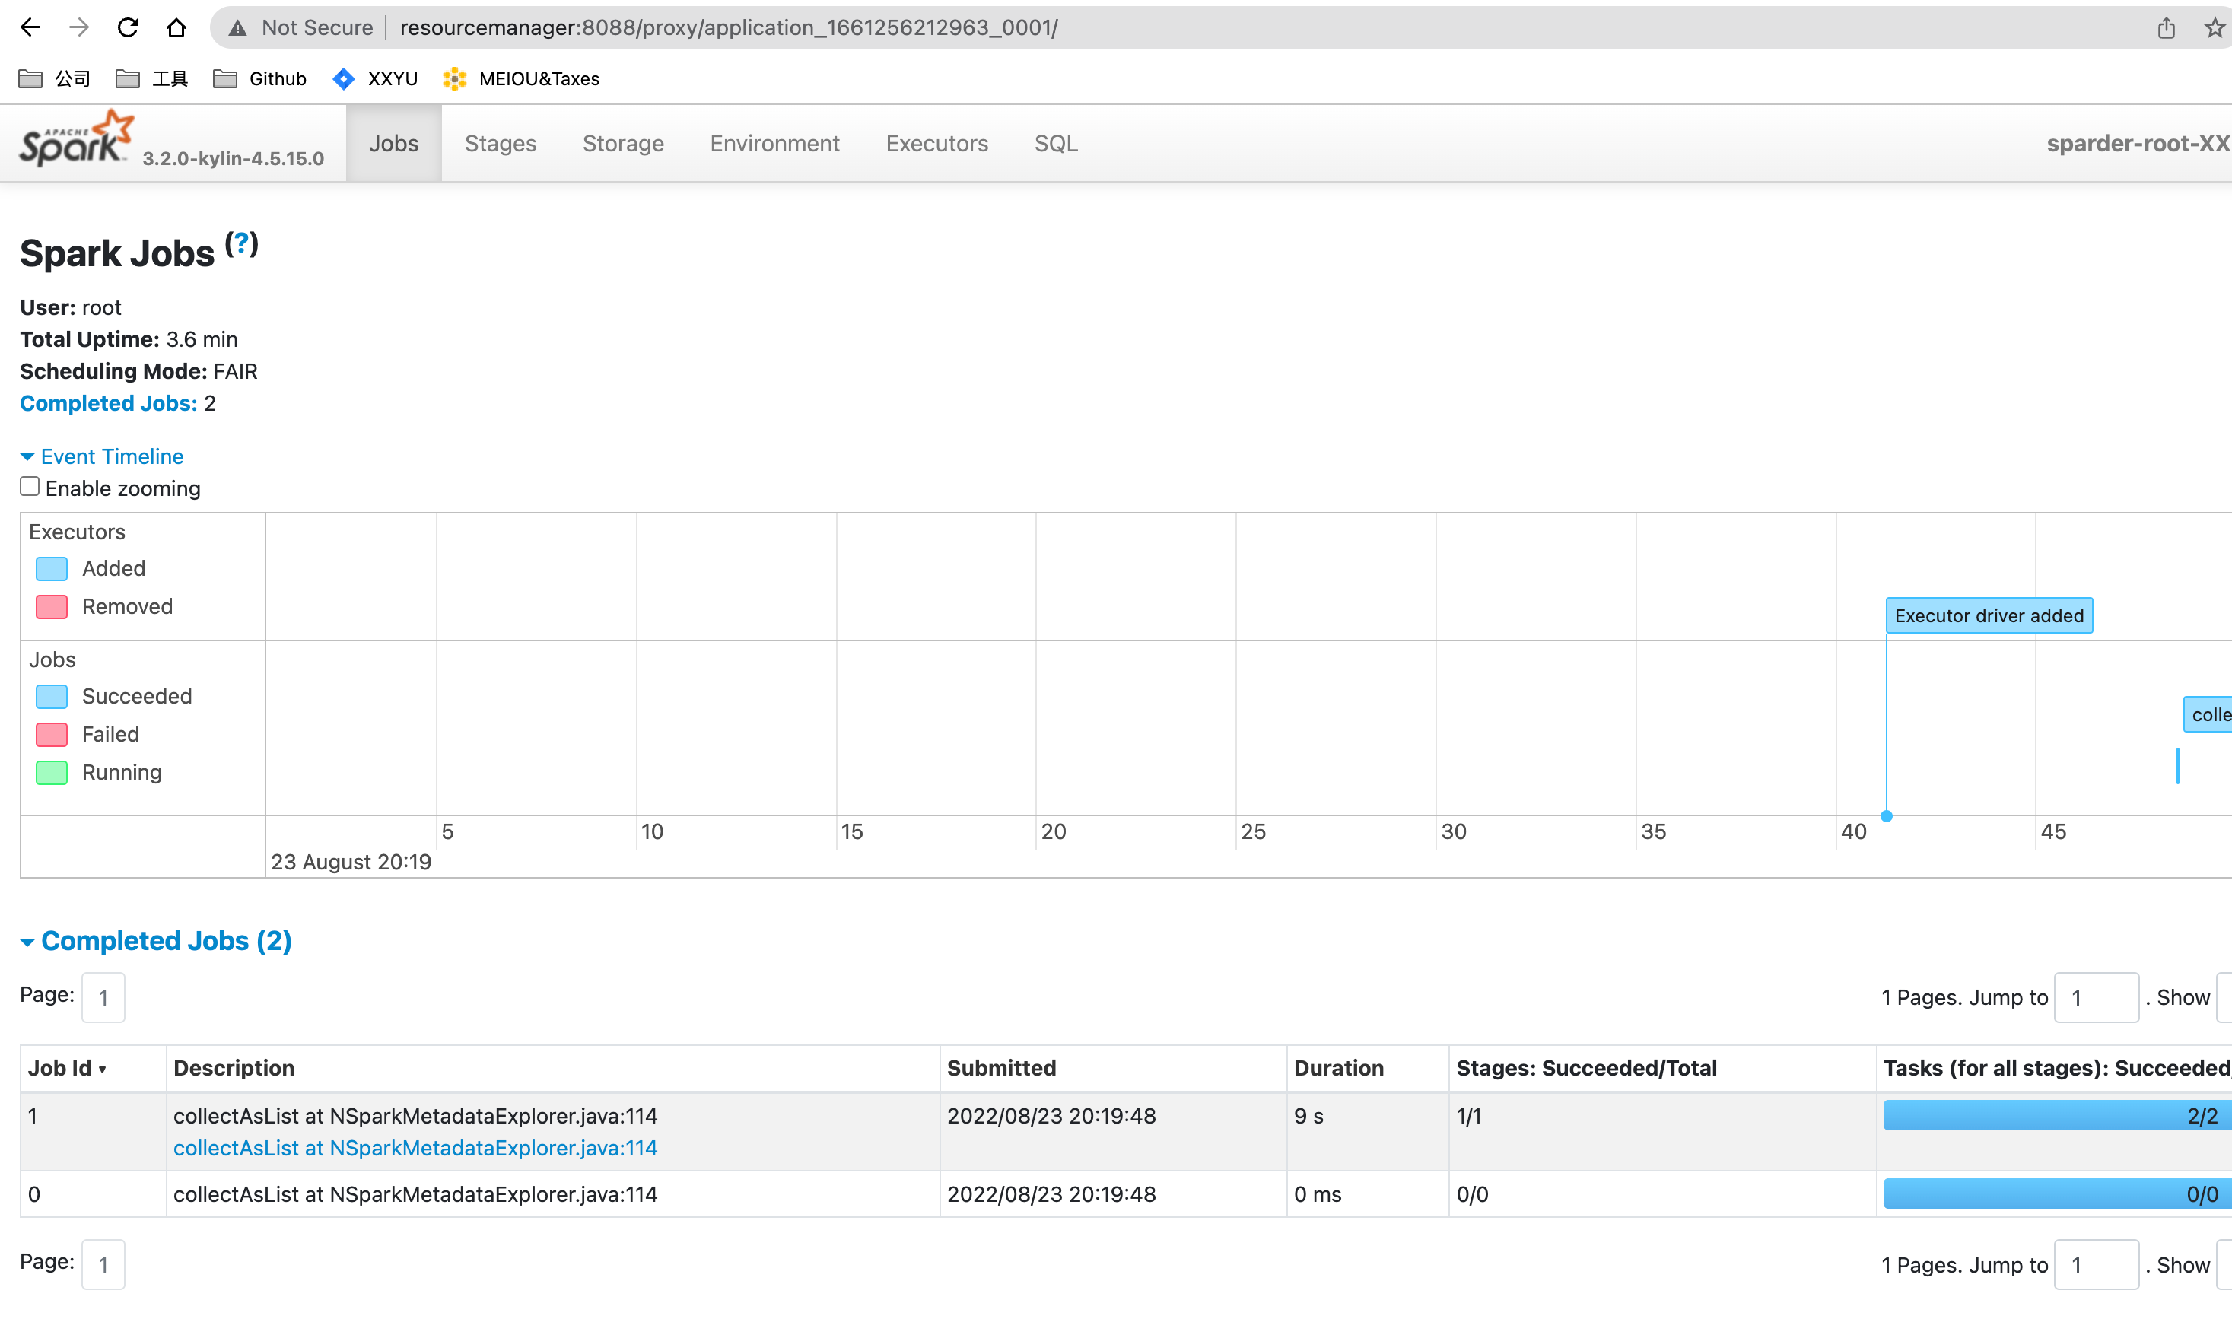Click the Spark Jobs help question mark
Image resolution: width=2232 pixels, height=1319 pixels.
coord(241,243)
